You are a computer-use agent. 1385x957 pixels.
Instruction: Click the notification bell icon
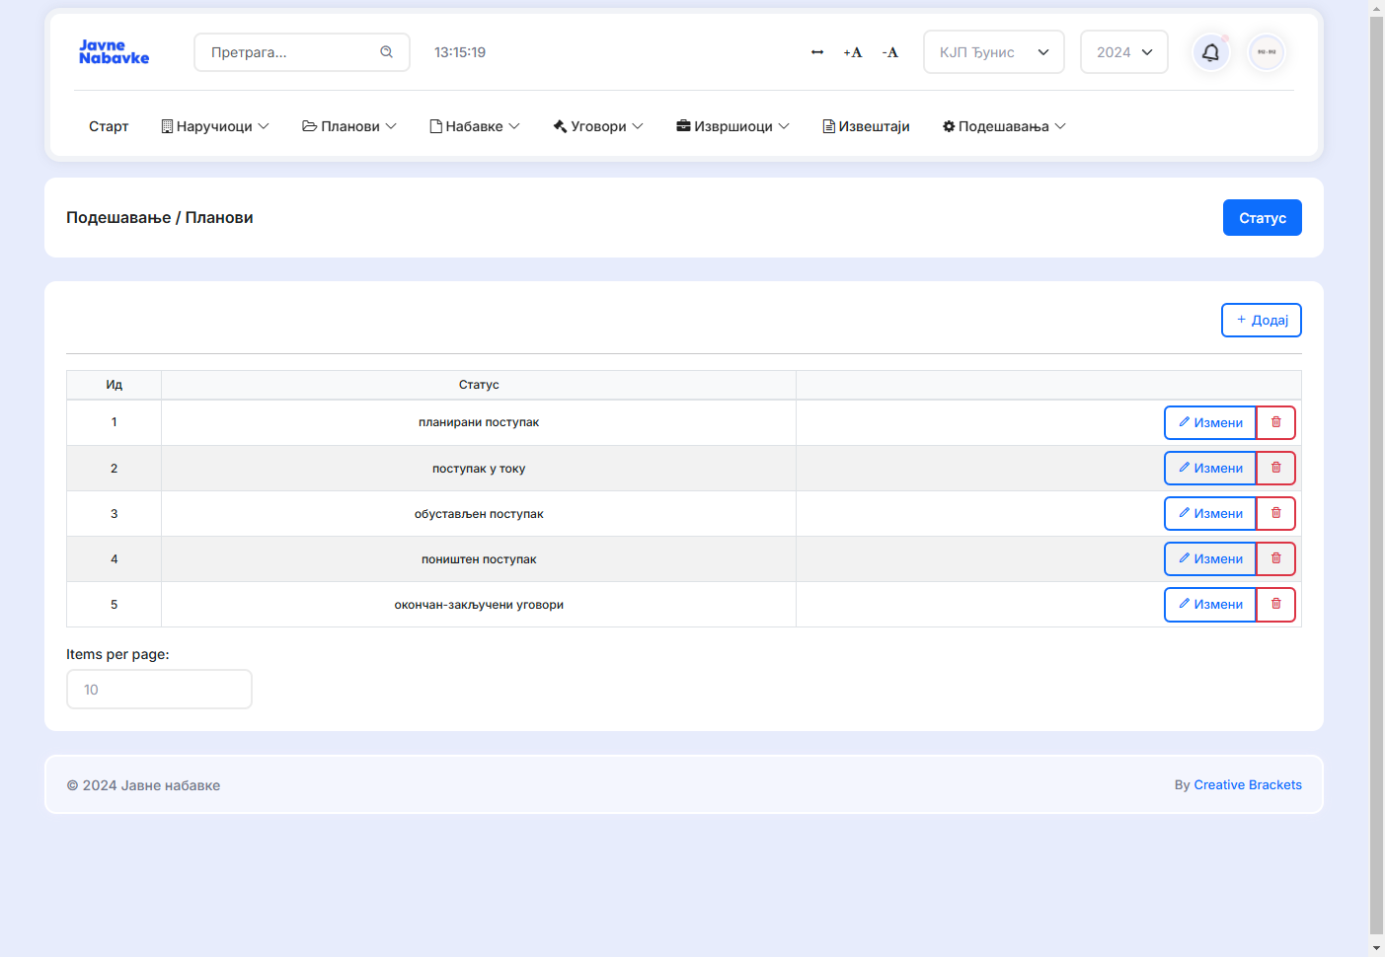1210,52
